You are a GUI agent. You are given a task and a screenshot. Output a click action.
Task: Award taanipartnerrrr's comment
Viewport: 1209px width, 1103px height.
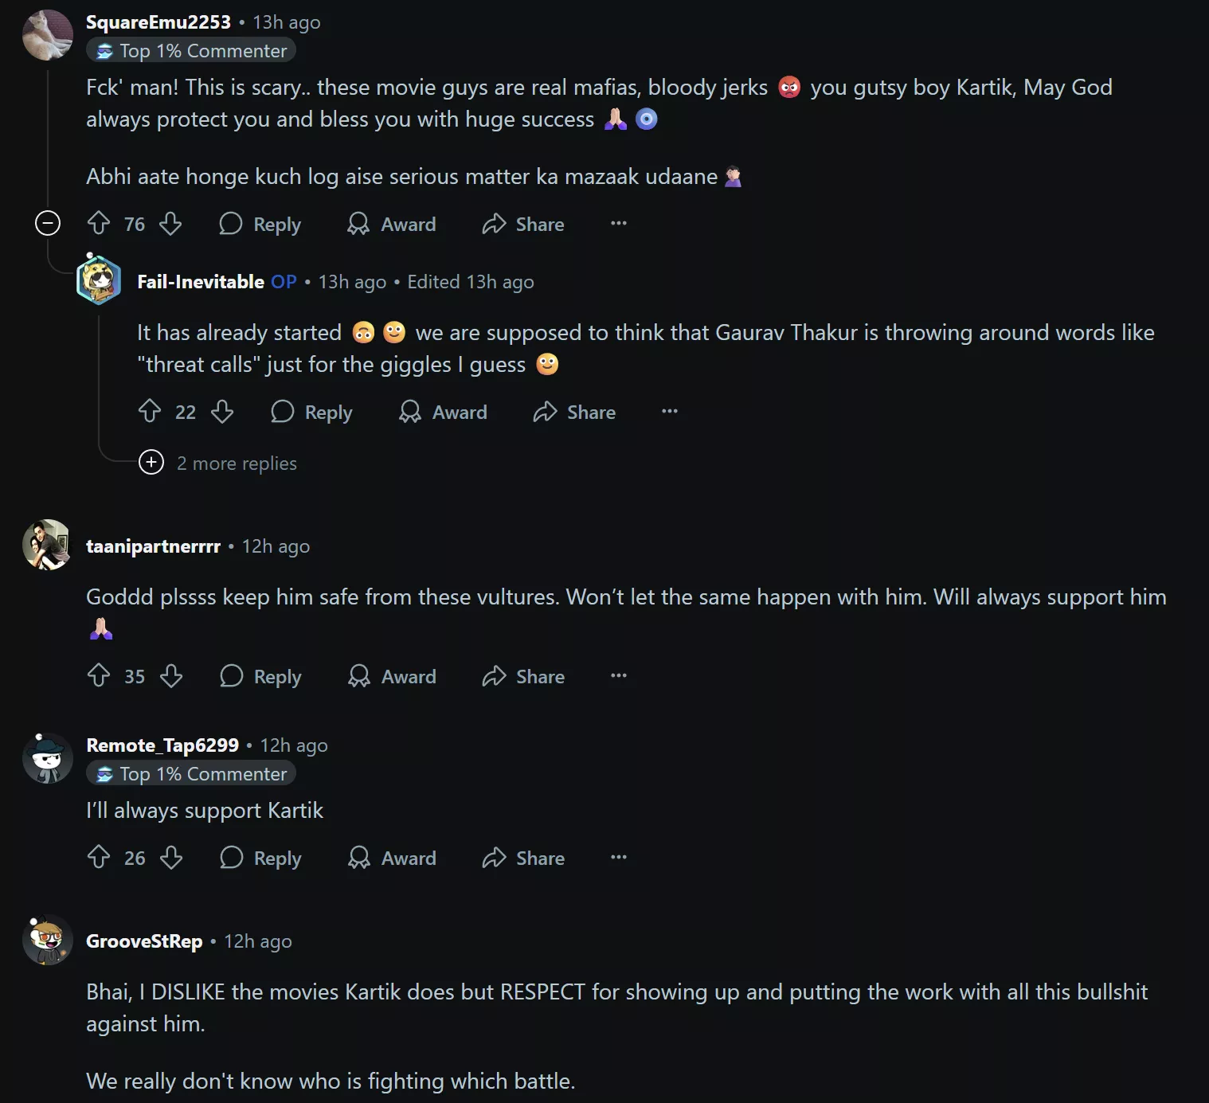[x=393, y=676]
